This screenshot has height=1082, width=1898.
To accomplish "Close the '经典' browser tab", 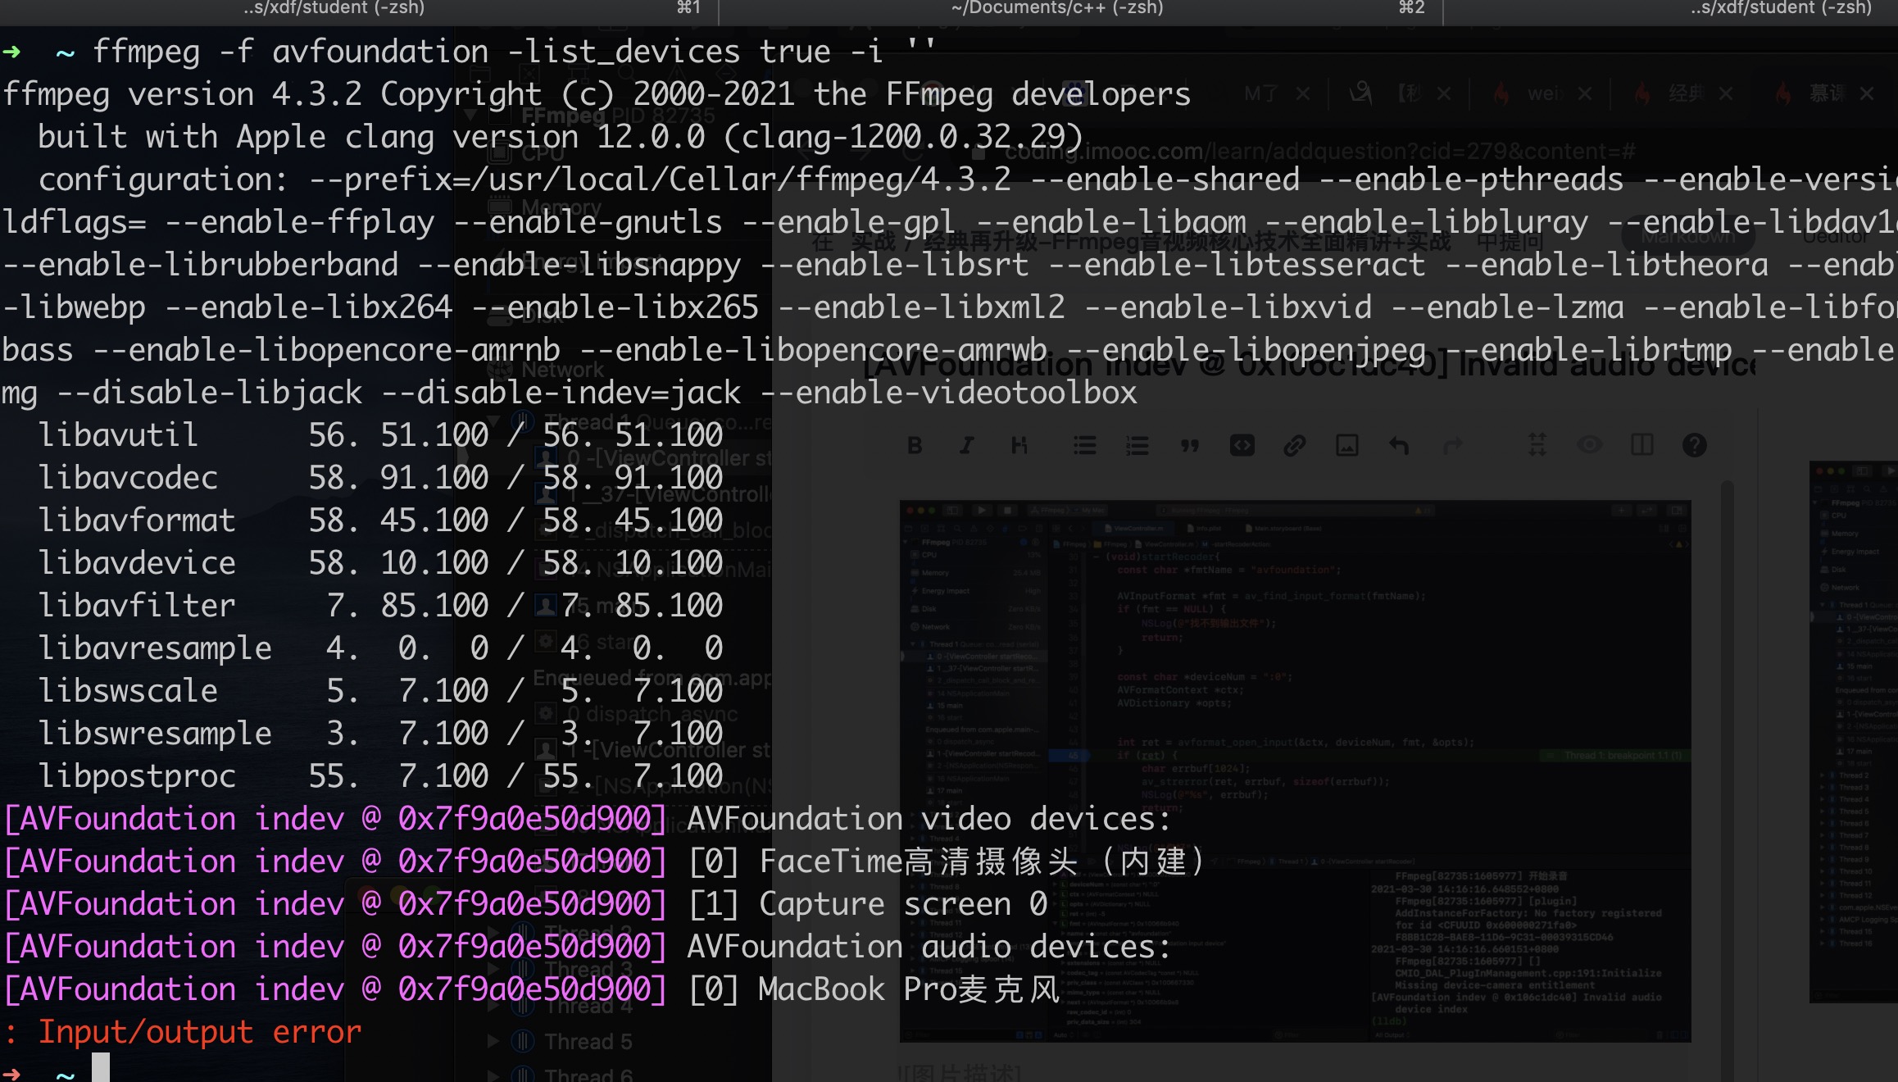I will (1726, 93).
